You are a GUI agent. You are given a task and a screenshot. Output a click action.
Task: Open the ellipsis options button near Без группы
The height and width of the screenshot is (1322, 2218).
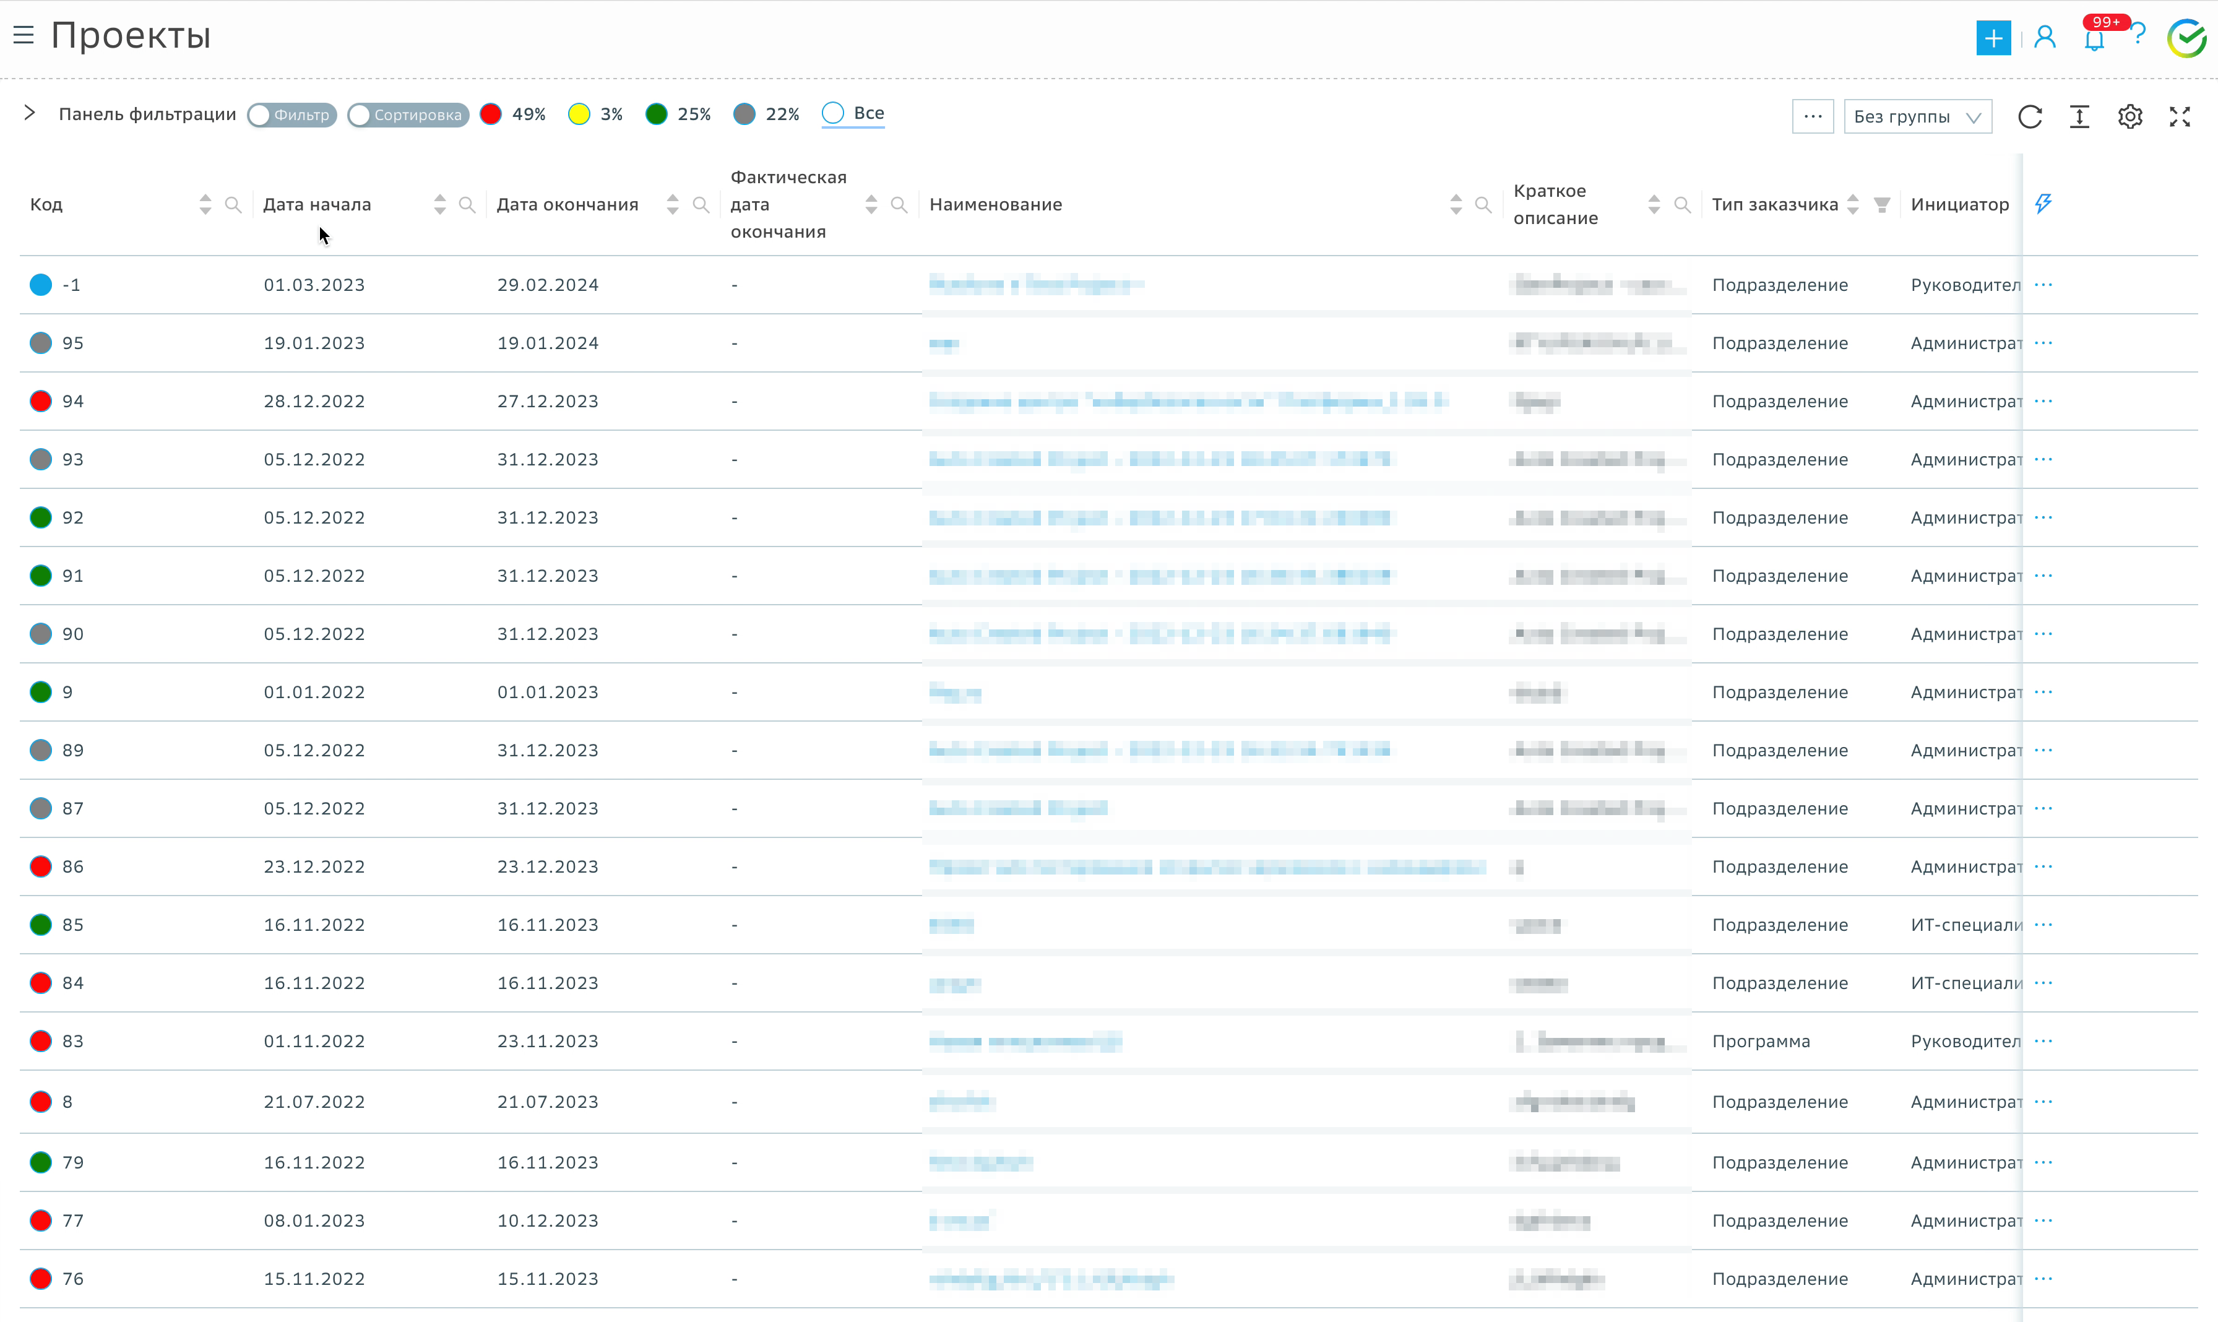coord(1813,117)
